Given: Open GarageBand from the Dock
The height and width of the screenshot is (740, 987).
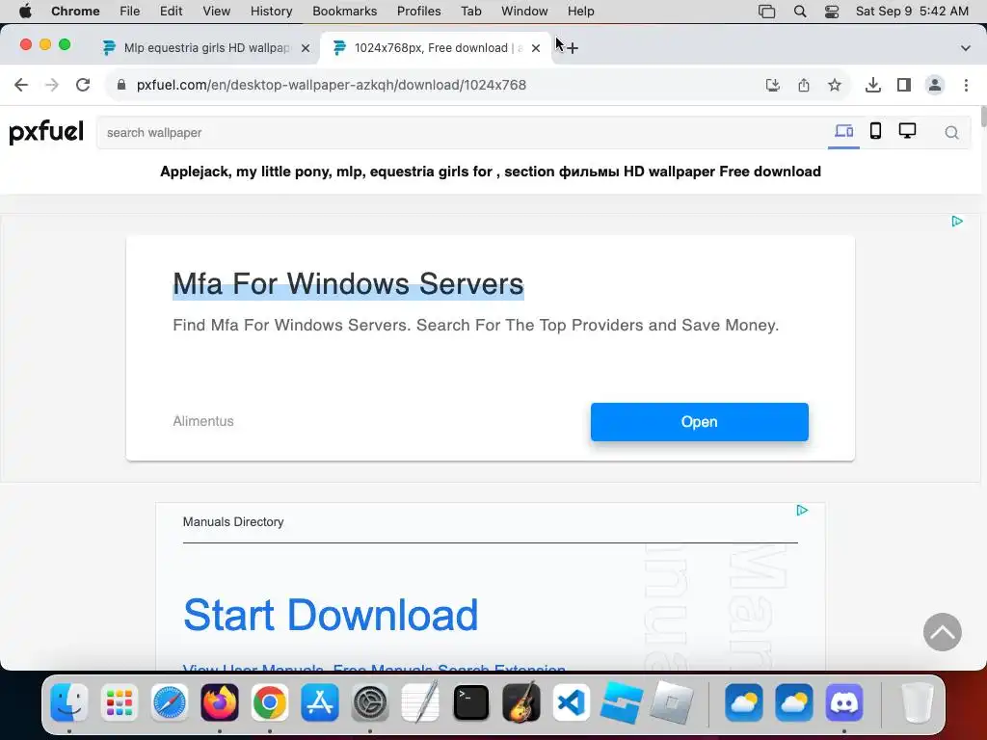Looking at the screenshot, I should pyautogui.click(x=521, y=702).
